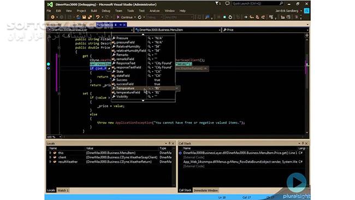Open the Tools menu
Viewport: 355px width, 200px height.
(x=131, y=10)
